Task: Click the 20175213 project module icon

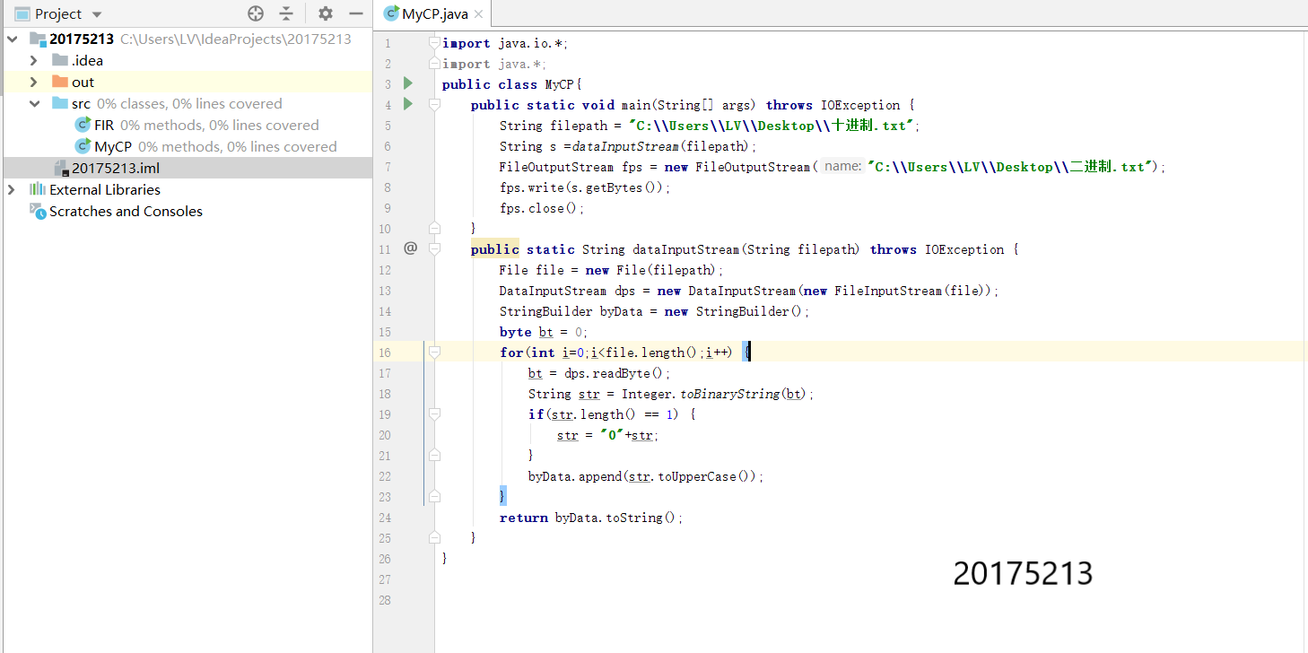Action: click(38, 39)
